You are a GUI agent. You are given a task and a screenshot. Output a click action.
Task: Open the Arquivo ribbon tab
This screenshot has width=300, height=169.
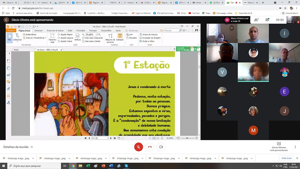11,30
